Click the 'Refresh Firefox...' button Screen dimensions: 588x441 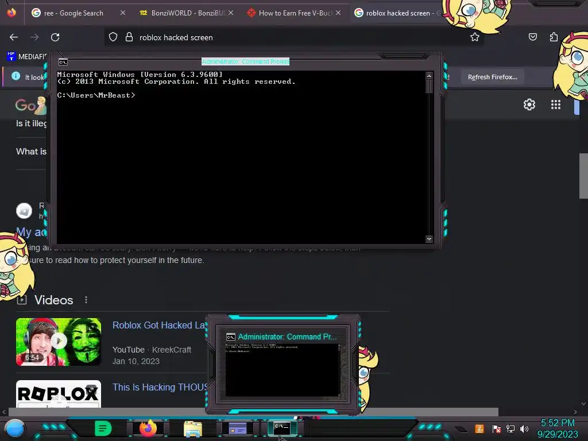(x=492, y=77)
